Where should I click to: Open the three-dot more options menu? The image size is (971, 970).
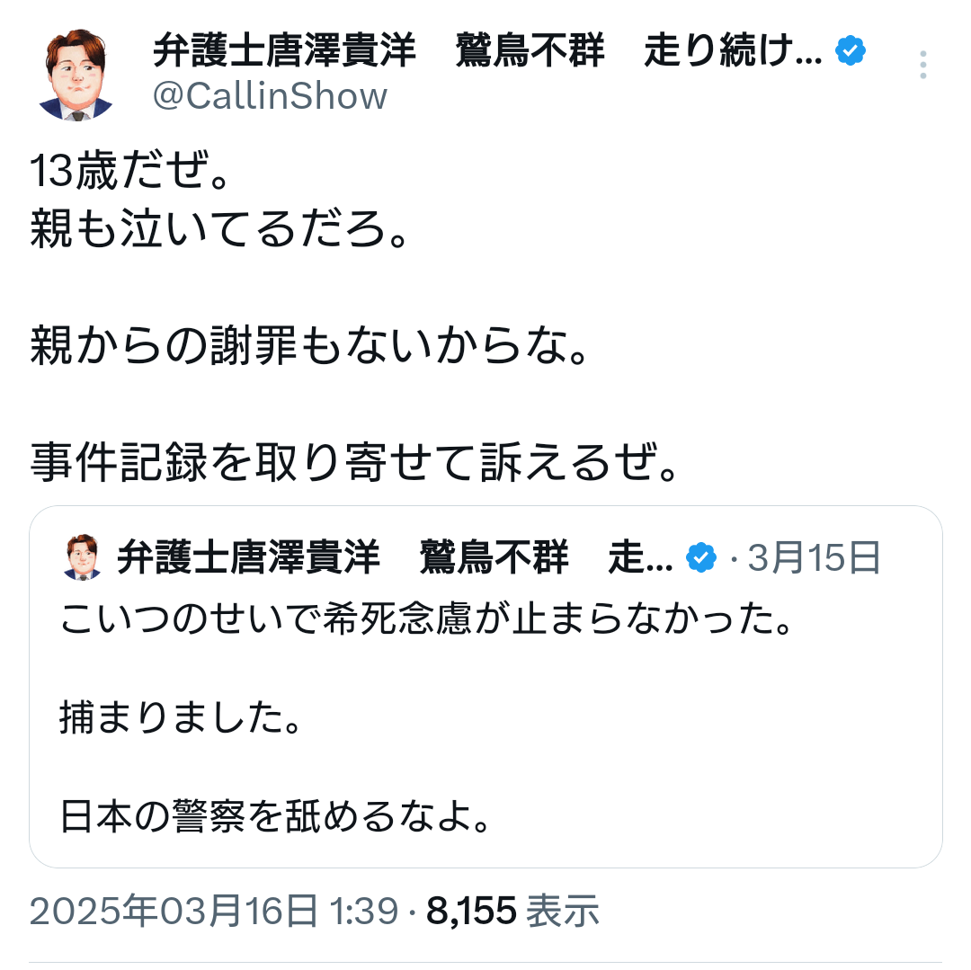(x=922, y=66)
